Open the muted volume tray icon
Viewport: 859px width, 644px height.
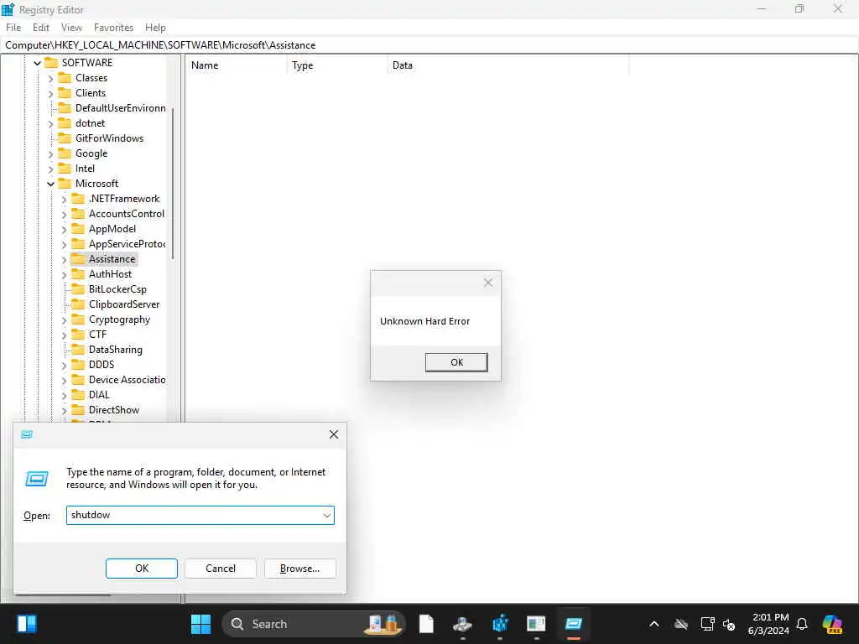coord(729,624)
